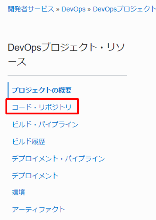156x220 pixels.
Task: Open コード・リポジトリ highlighted in red
Action: tap(42, 107)
